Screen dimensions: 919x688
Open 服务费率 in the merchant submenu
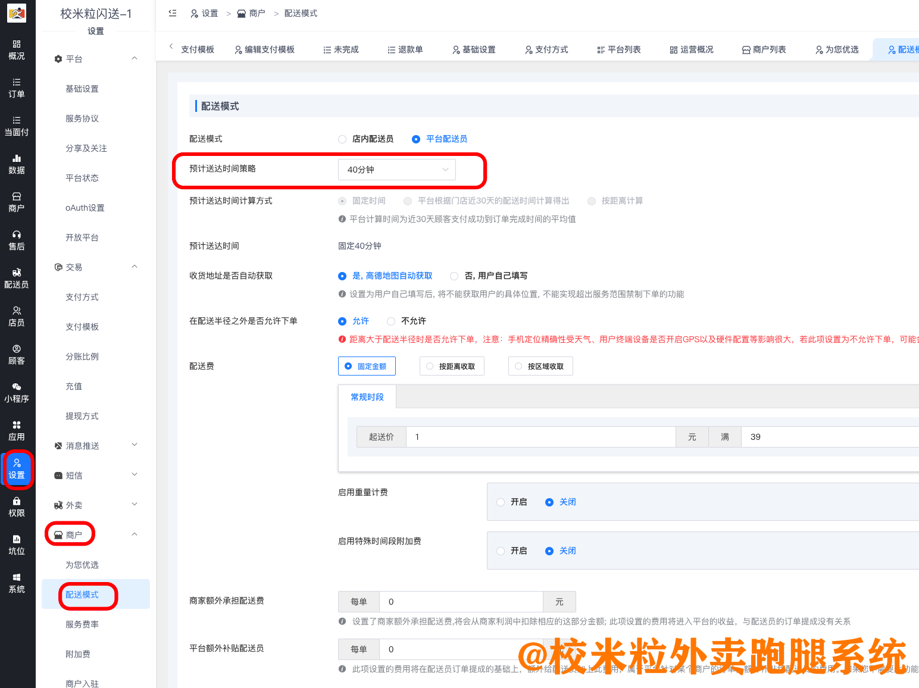[82, 624]
